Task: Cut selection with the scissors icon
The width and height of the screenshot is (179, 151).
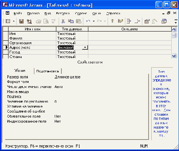Action: pyautogui.click(x=63, y=21)
